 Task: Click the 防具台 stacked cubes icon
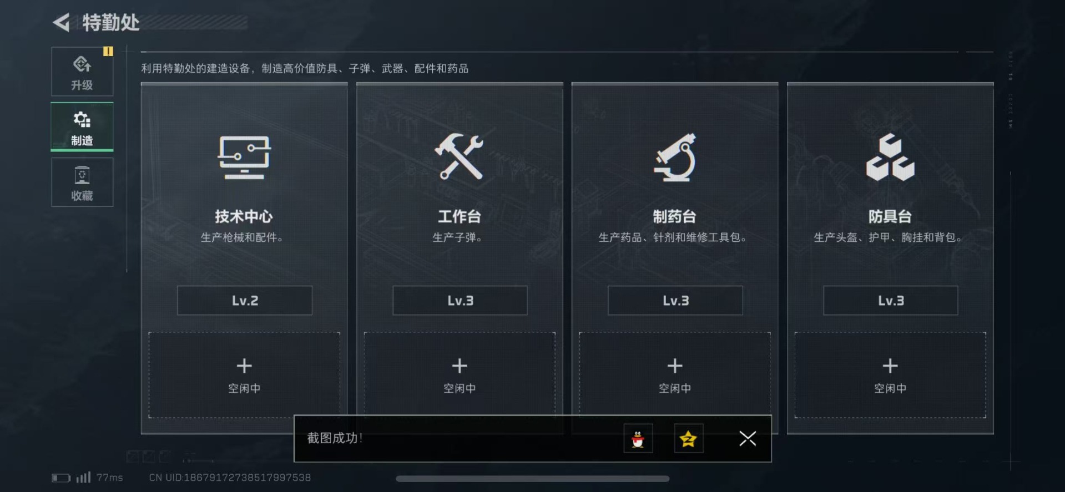[x=890, y=157]
